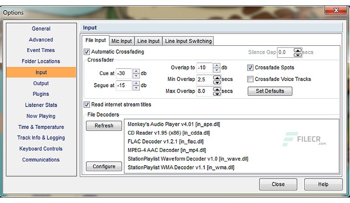Select Monkey's Audio Player v4.01 decoder
This screenshot has height=203, width=350.
coord(174,124)
